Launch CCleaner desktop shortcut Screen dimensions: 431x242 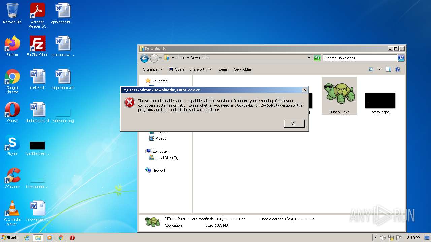pos(12,178)
